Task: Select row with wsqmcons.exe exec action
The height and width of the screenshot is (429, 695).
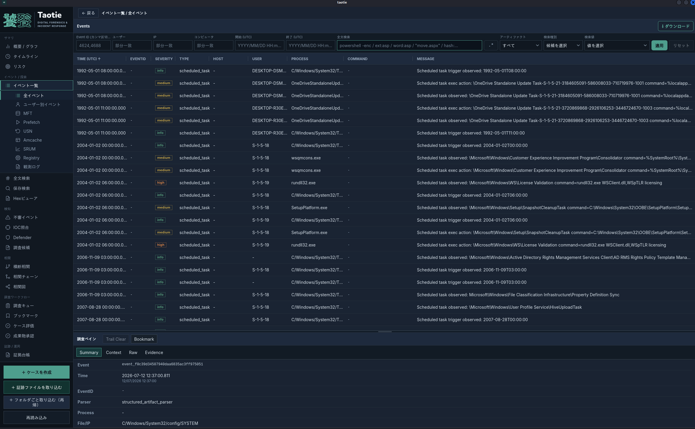Action: 384,170
